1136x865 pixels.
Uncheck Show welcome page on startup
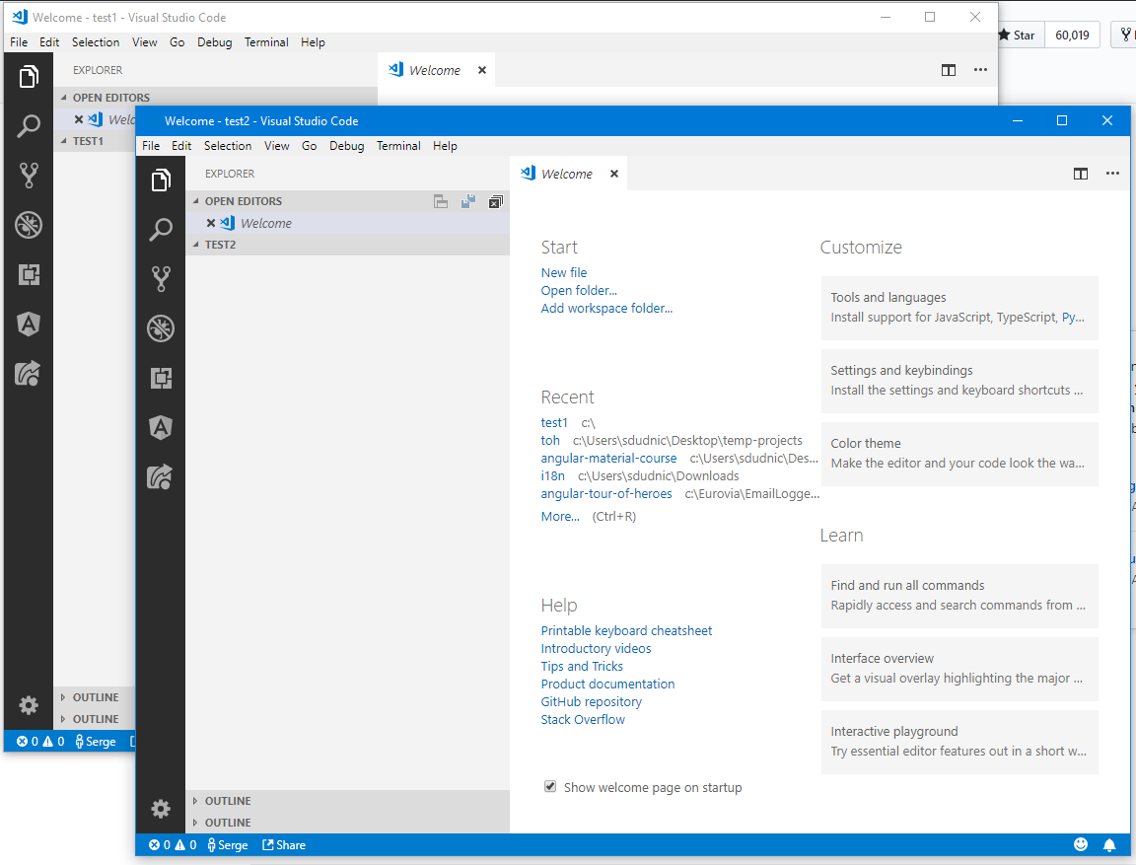click(549, 786)
